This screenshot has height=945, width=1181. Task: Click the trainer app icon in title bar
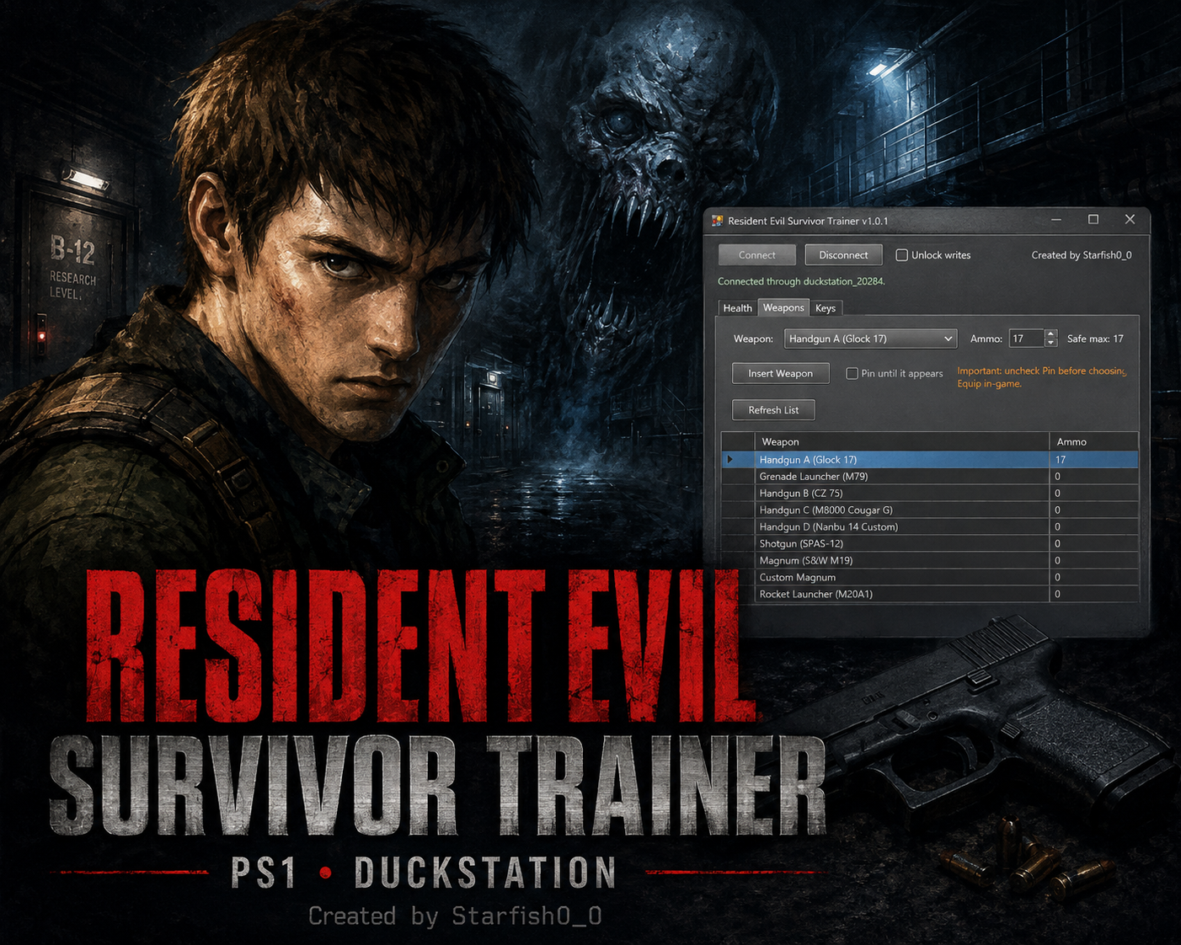click(x=718, y=221)
